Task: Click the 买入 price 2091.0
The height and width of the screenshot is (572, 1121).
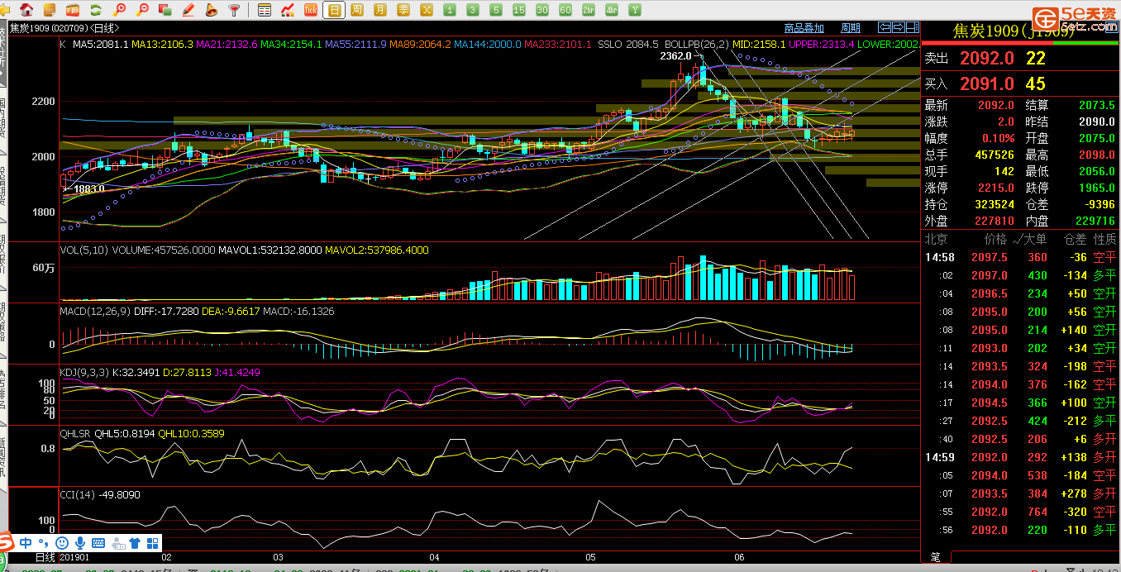Action: [986, 83]
